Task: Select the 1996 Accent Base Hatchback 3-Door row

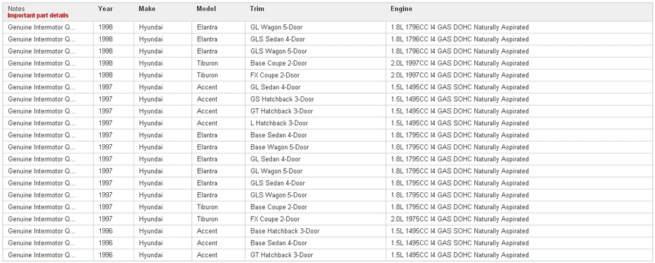Action: [327, 232]
